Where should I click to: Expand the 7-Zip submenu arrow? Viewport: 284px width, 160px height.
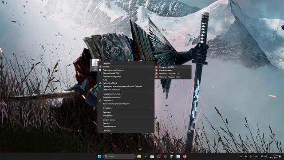(152, 80)
